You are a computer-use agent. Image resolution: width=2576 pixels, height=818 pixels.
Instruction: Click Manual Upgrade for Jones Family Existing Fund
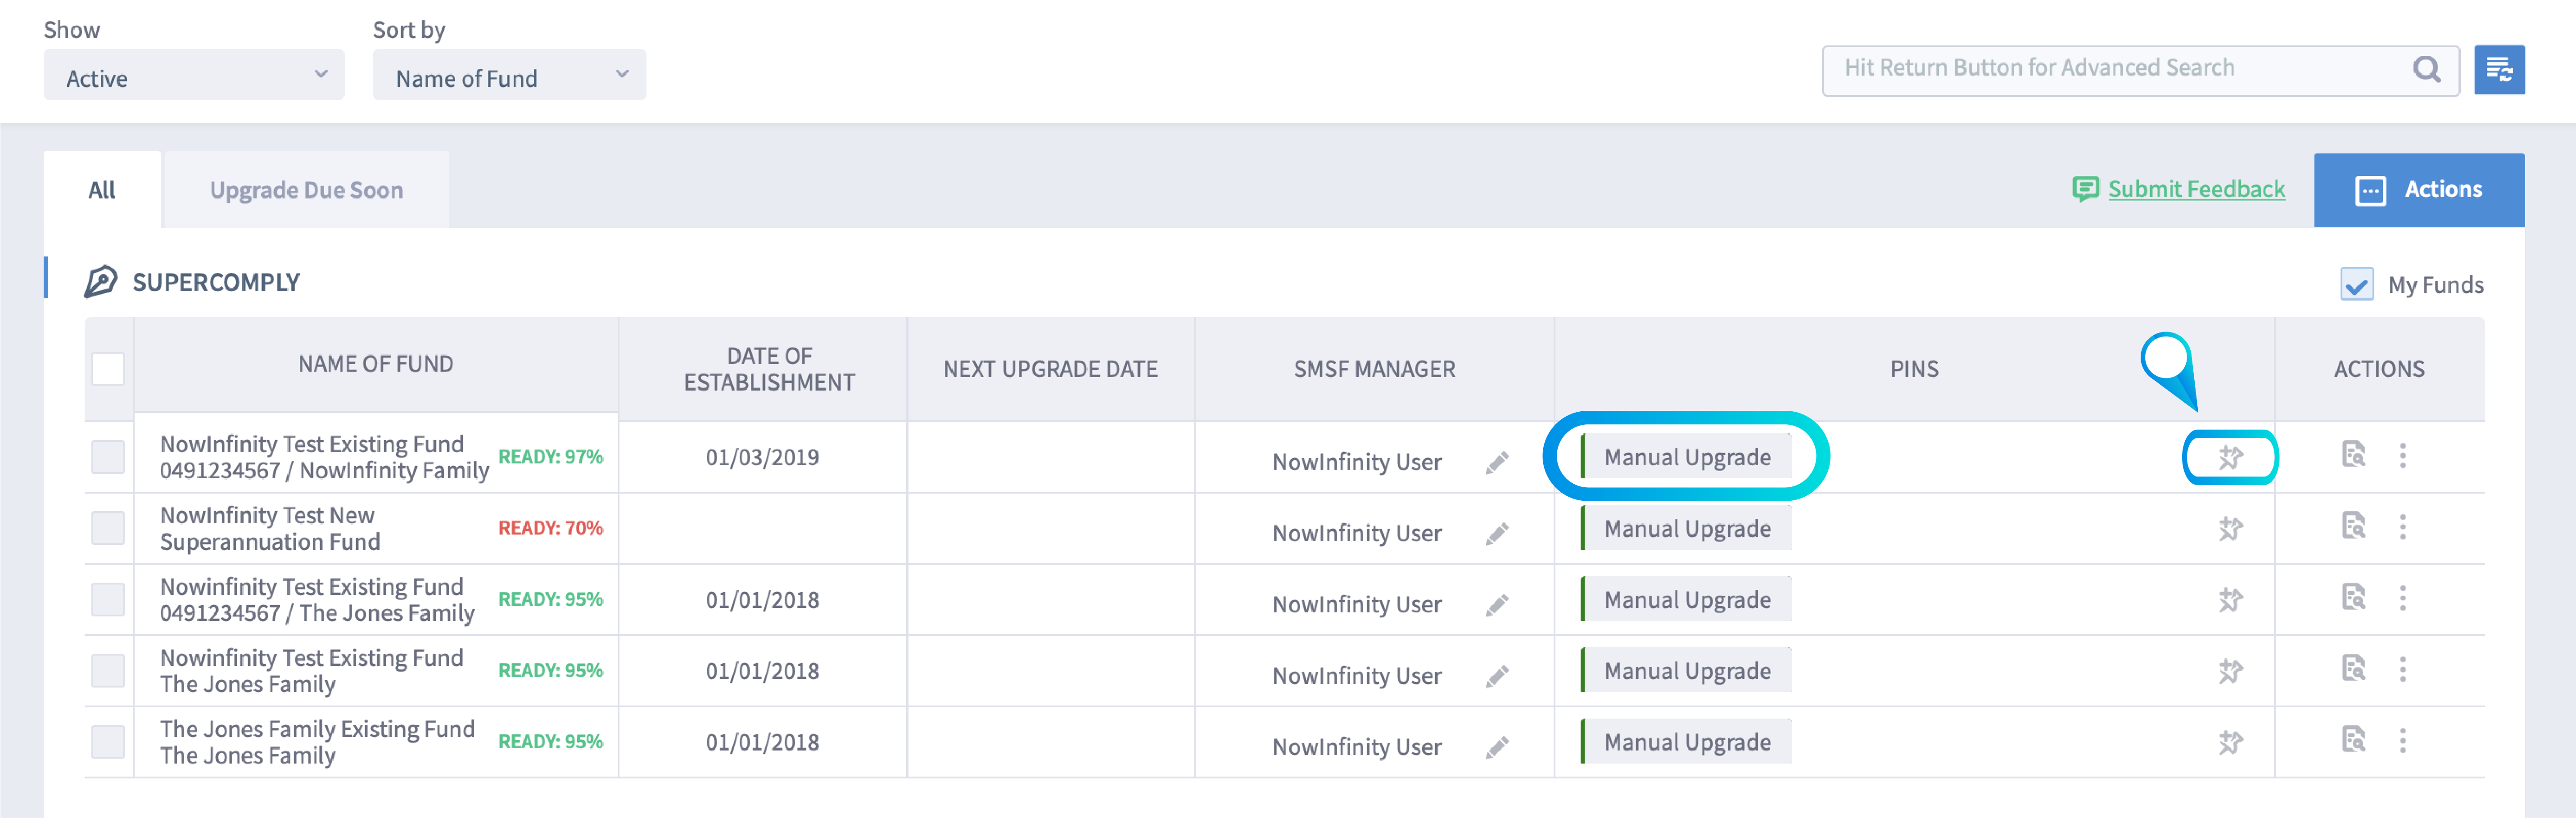(1686, 741)
